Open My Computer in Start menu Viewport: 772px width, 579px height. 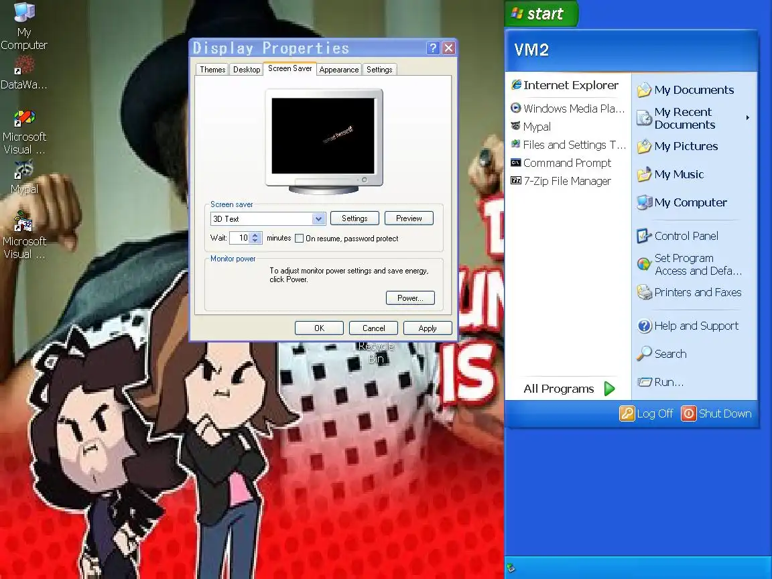point(682,202)
